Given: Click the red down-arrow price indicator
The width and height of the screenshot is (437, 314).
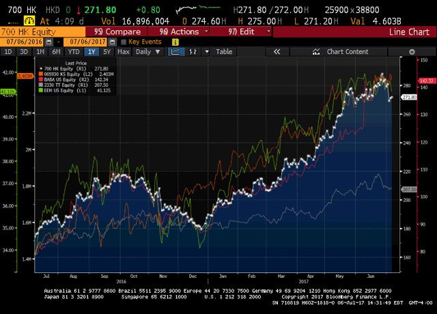Looking at the screenshot, I should [79, 10].
